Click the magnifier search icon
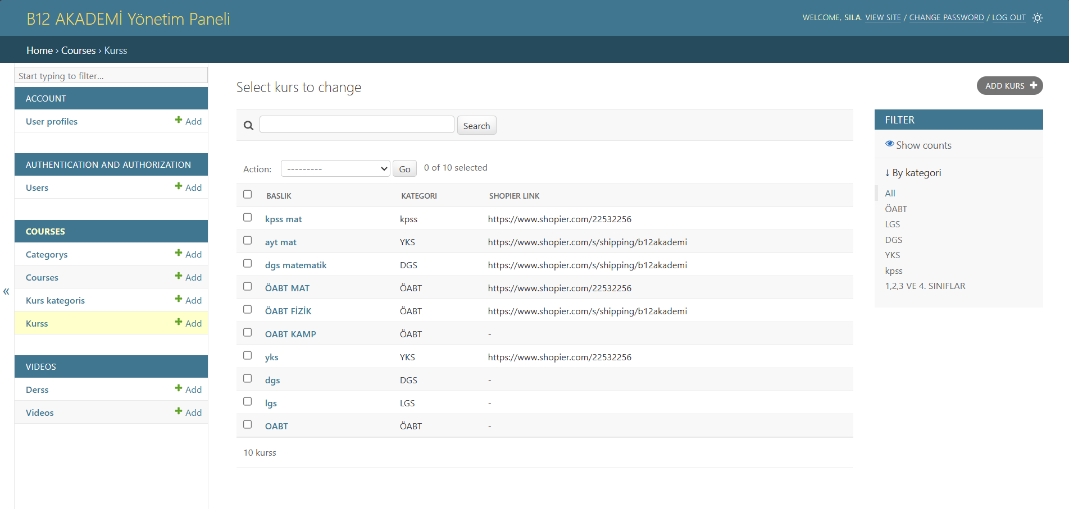Viewport: 1069px width, 509px height. (x=248, y=126)
